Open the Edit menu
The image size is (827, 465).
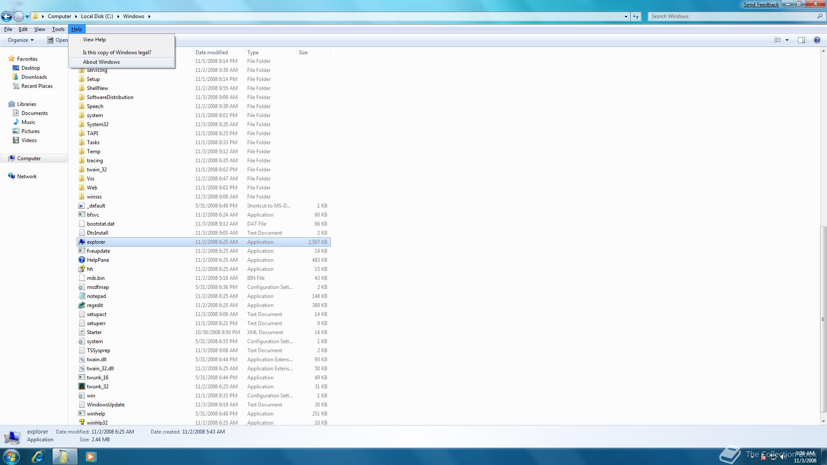tap(23, 29)
